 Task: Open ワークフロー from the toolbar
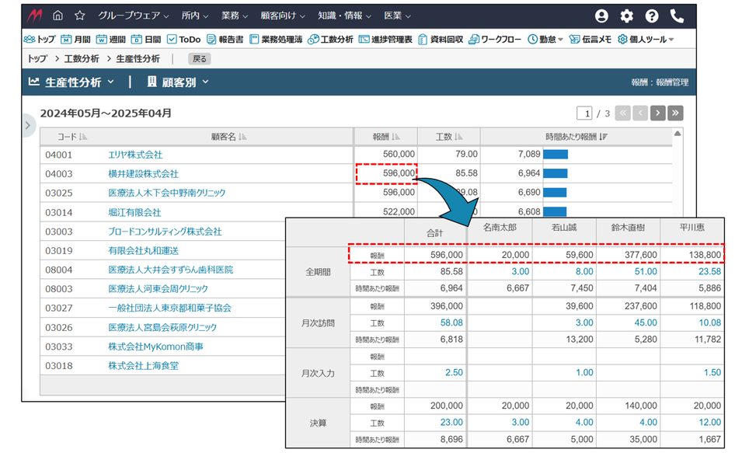click(x=495, y=39)
